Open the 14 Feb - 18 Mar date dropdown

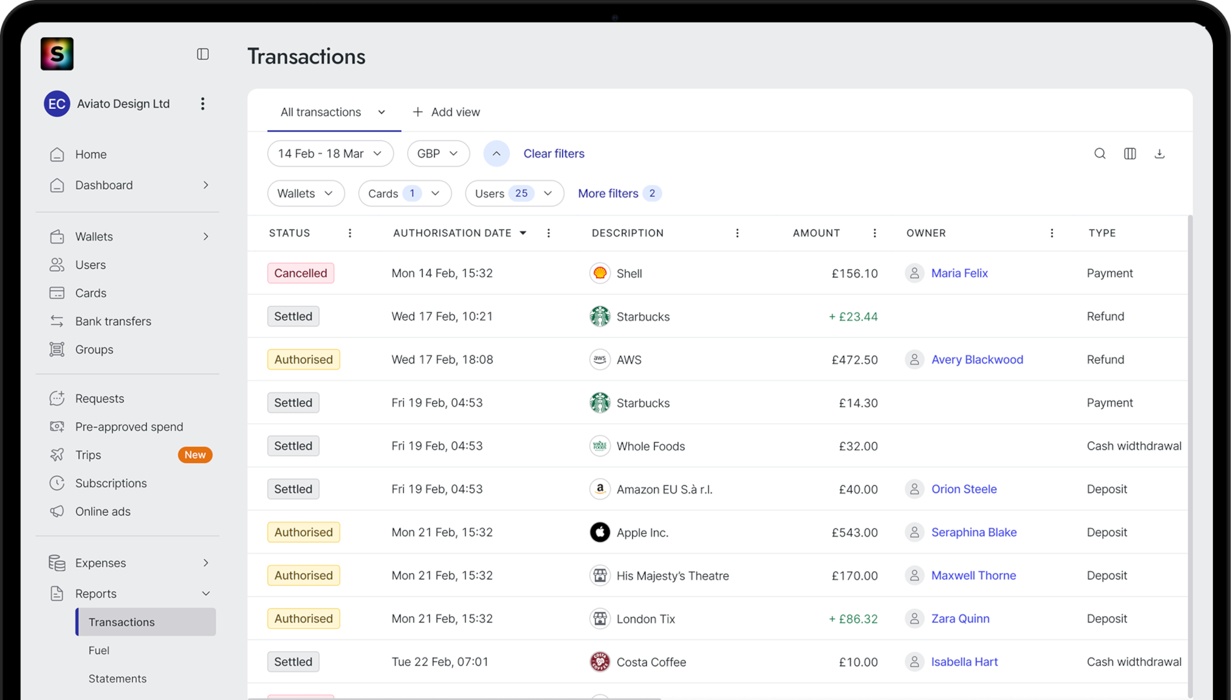coord(330,154)
